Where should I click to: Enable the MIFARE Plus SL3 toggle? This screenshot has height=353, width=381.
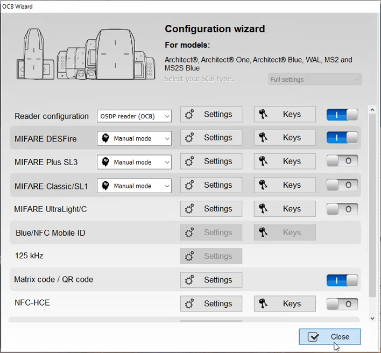point(342,161)
